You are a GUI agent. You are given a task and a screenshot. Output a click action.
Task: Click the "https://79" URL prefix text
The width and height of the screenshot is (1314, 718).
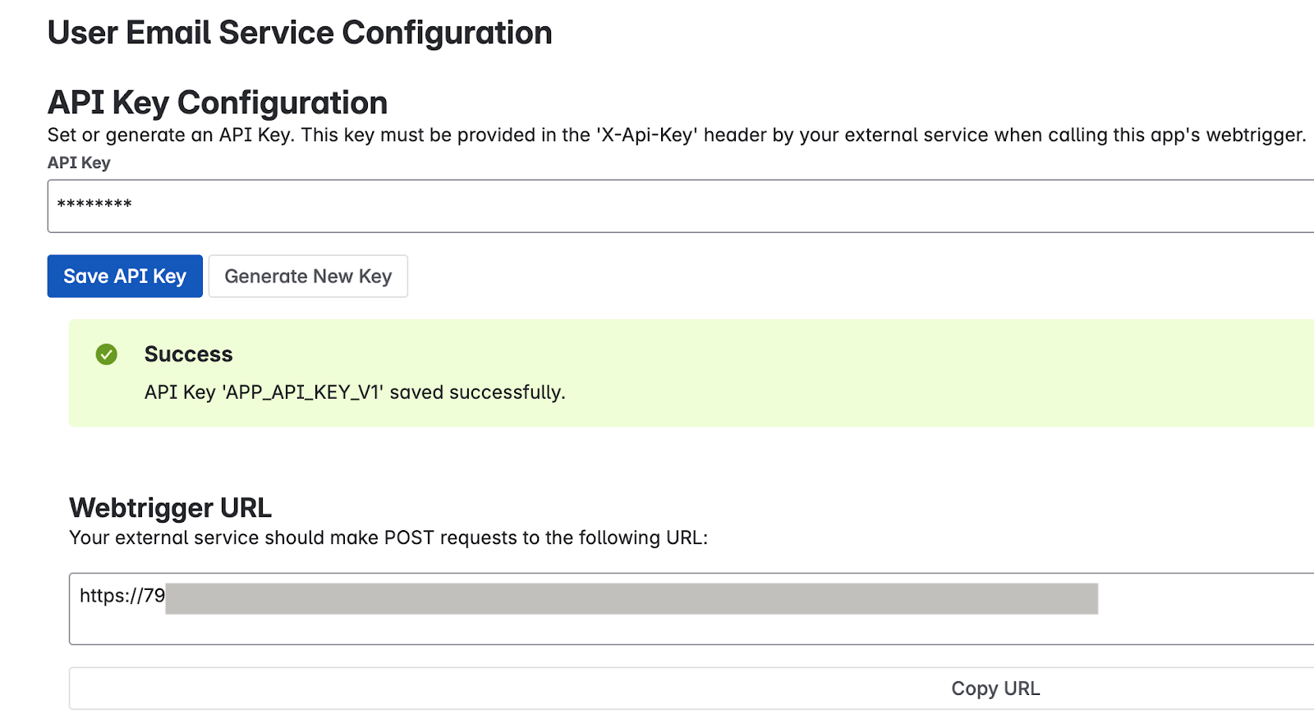click(122, 596)
